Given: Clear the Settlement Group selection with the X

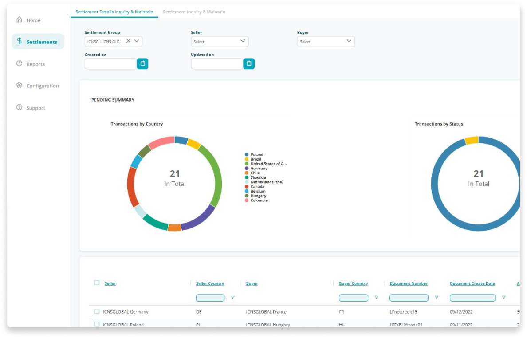Looking at the screenshot, I should pos(128,41).
